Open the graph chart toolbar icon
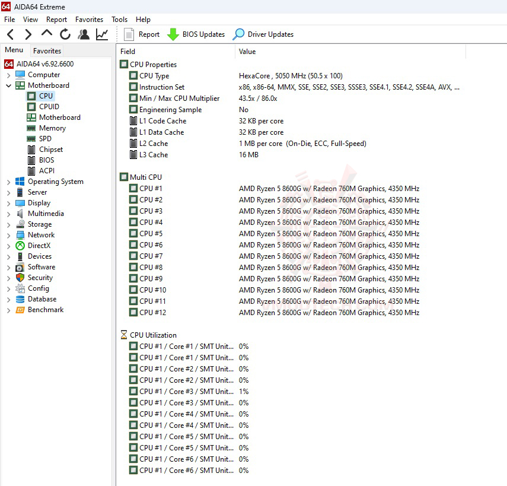Image resolution: width=507 pixels, height=486 pixels. click(x=102, y=34)
